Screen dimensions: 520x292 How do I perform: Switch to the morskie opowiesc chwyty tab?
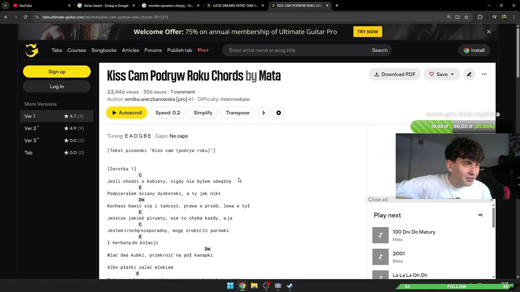pos(170,5)
